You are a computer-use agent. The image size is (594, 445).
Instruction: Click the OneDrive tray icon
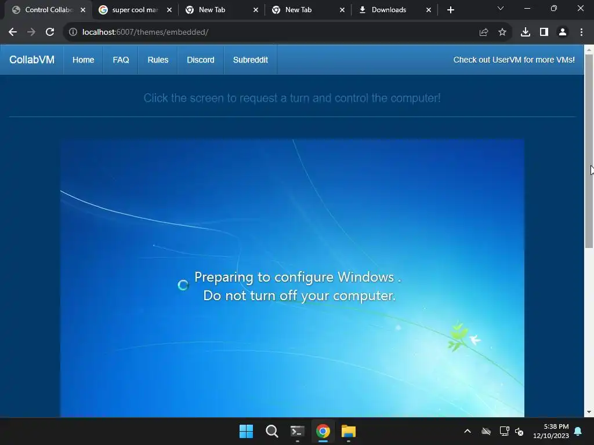pyautogui.click(x=486, y=431)
